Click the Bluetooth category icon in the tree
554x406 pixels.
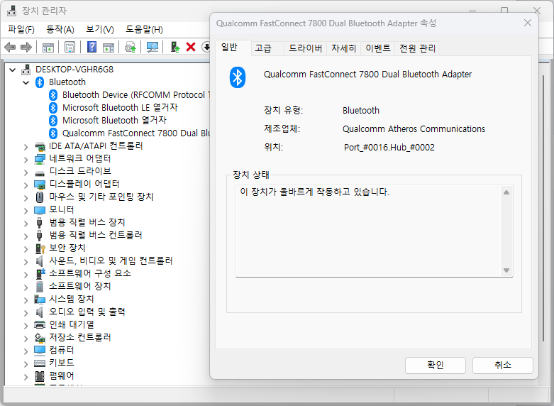tap(40, 82)
